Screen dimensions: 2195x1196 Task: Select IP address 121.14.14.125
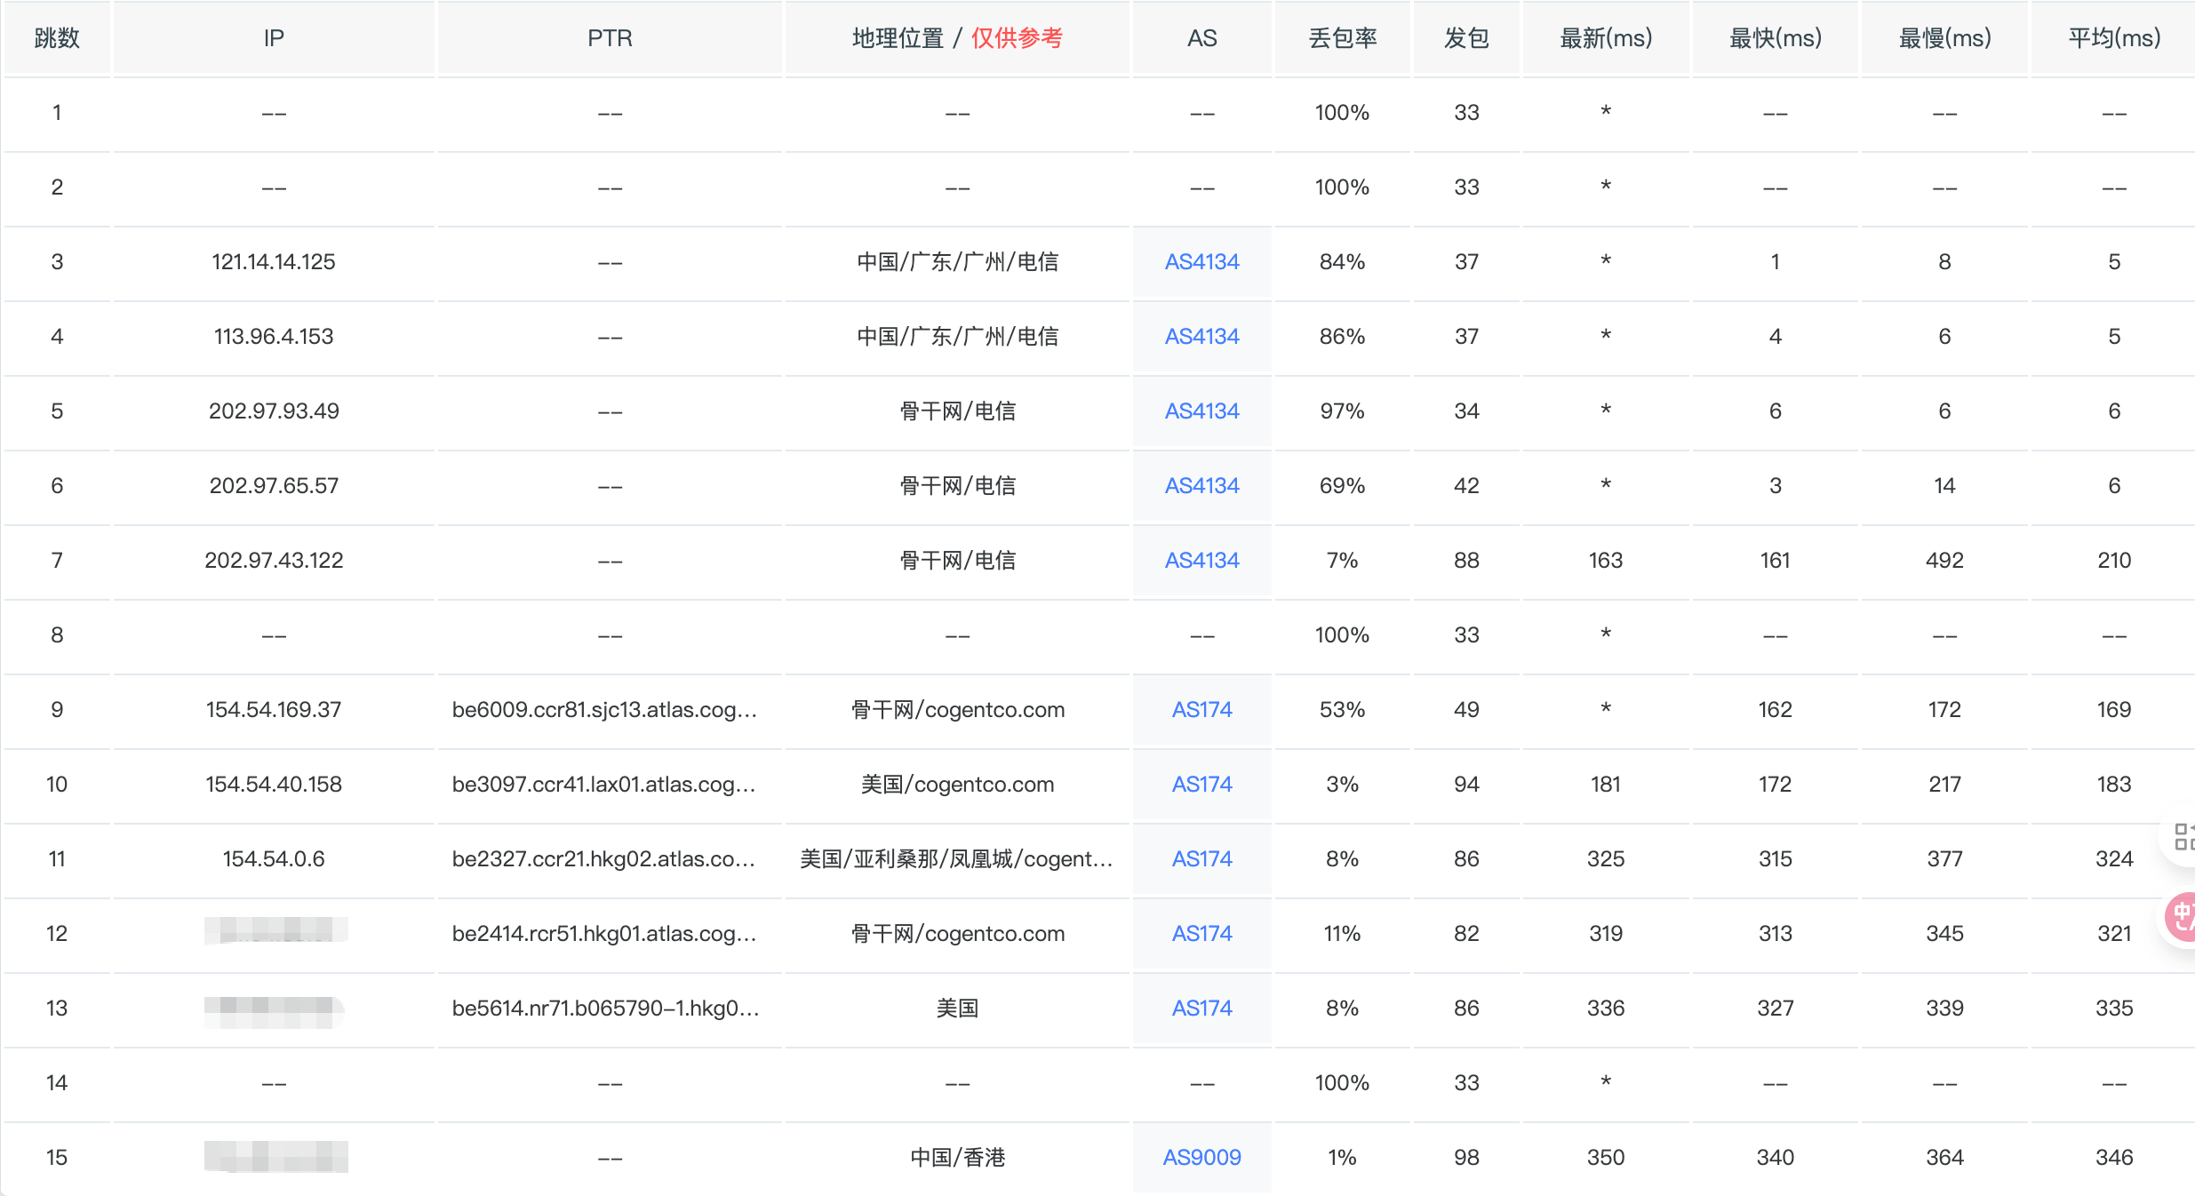tap(274, 262)
